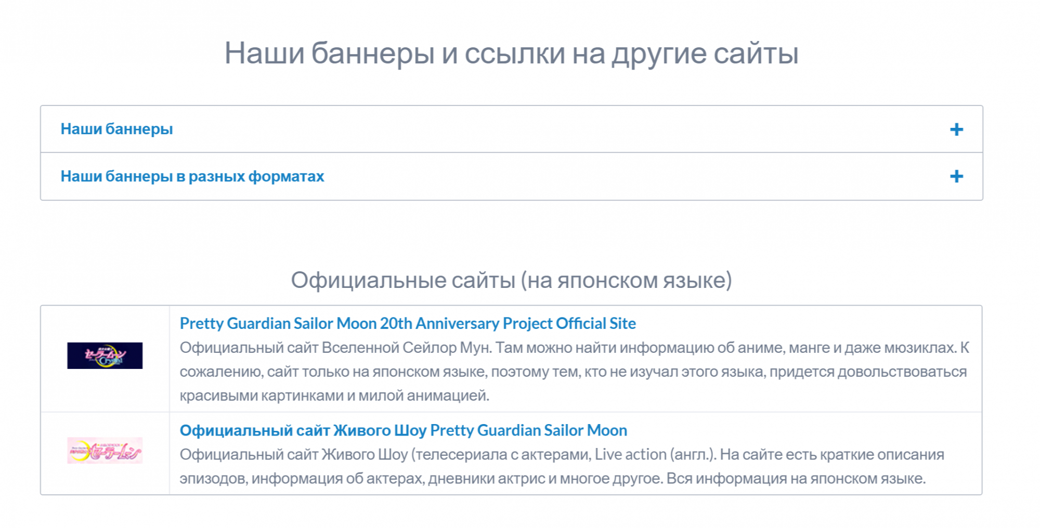The image size is (1040, 528).
Task: Click the dark blue Sailor Moon Crystal banner
Action: (x=105, y=355)
